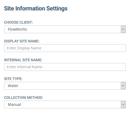Image resolution: width=130 pixels, height=115 pixels.
Task: Focus the Internal Site Name input field
Action: pyautogui.click(x=65, y=67)
